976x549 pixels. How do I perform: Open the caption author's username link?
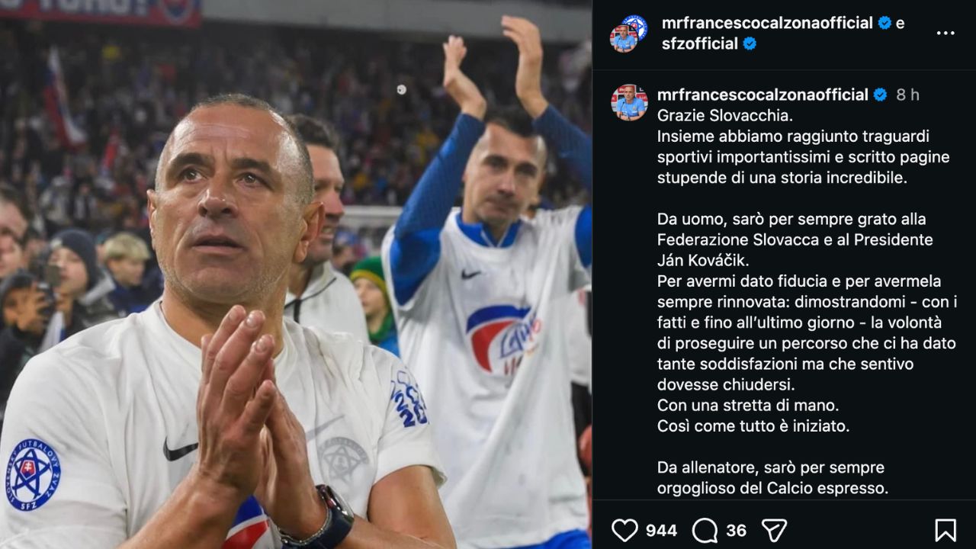click(x=762, y=95)
